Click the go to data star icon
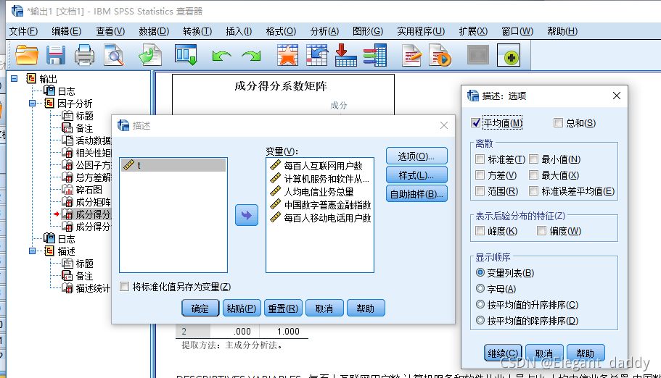The image size is (661, 378). pyautogui.click(x=287, y=55)
